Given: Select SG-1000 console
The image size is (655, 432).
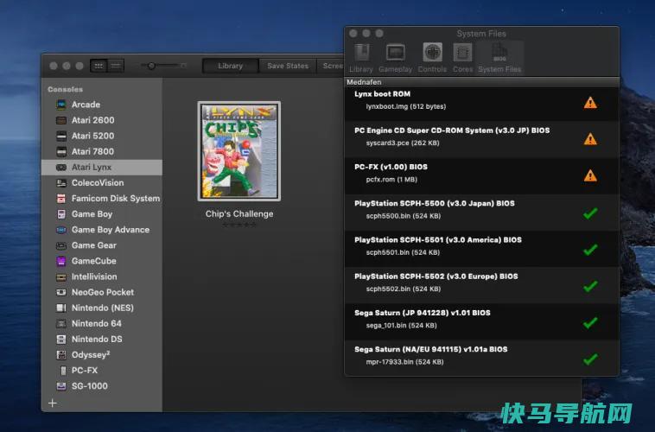Looking at the screenshot, I should click(101, 386).
